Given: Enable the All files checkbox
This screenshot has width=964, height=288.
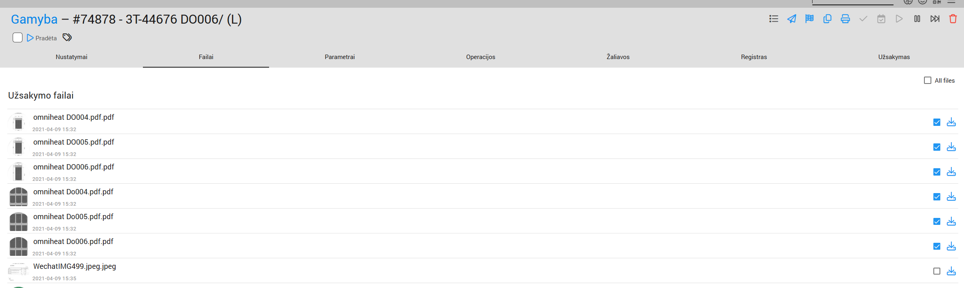Looking at the screenshot, I should pos(928,81).
